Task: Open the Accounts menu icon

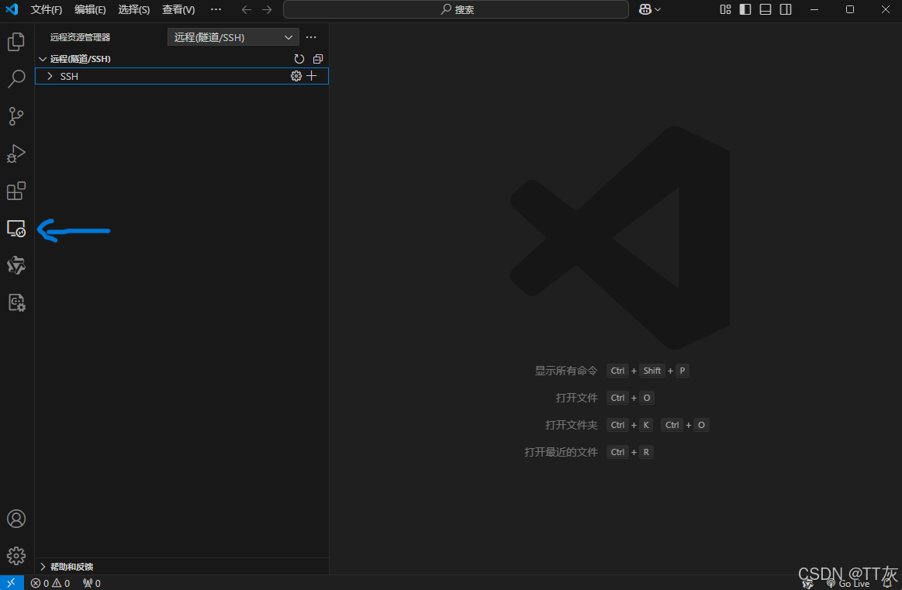Action: [16, 519]
